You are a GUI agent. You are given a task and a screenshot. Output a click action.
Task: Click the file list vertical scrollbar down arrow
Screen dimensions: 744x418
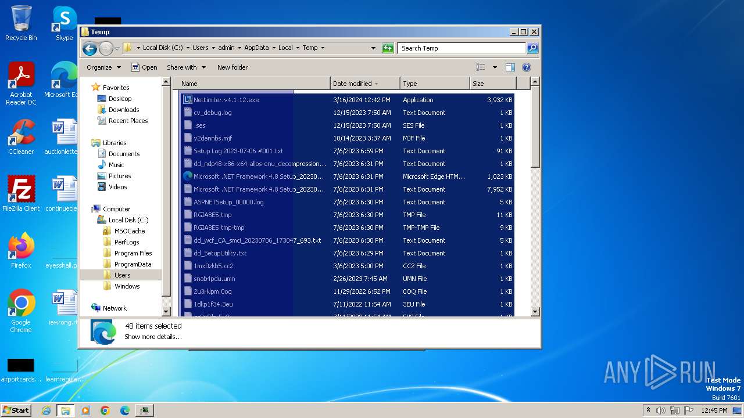click(x=535, y=312)
